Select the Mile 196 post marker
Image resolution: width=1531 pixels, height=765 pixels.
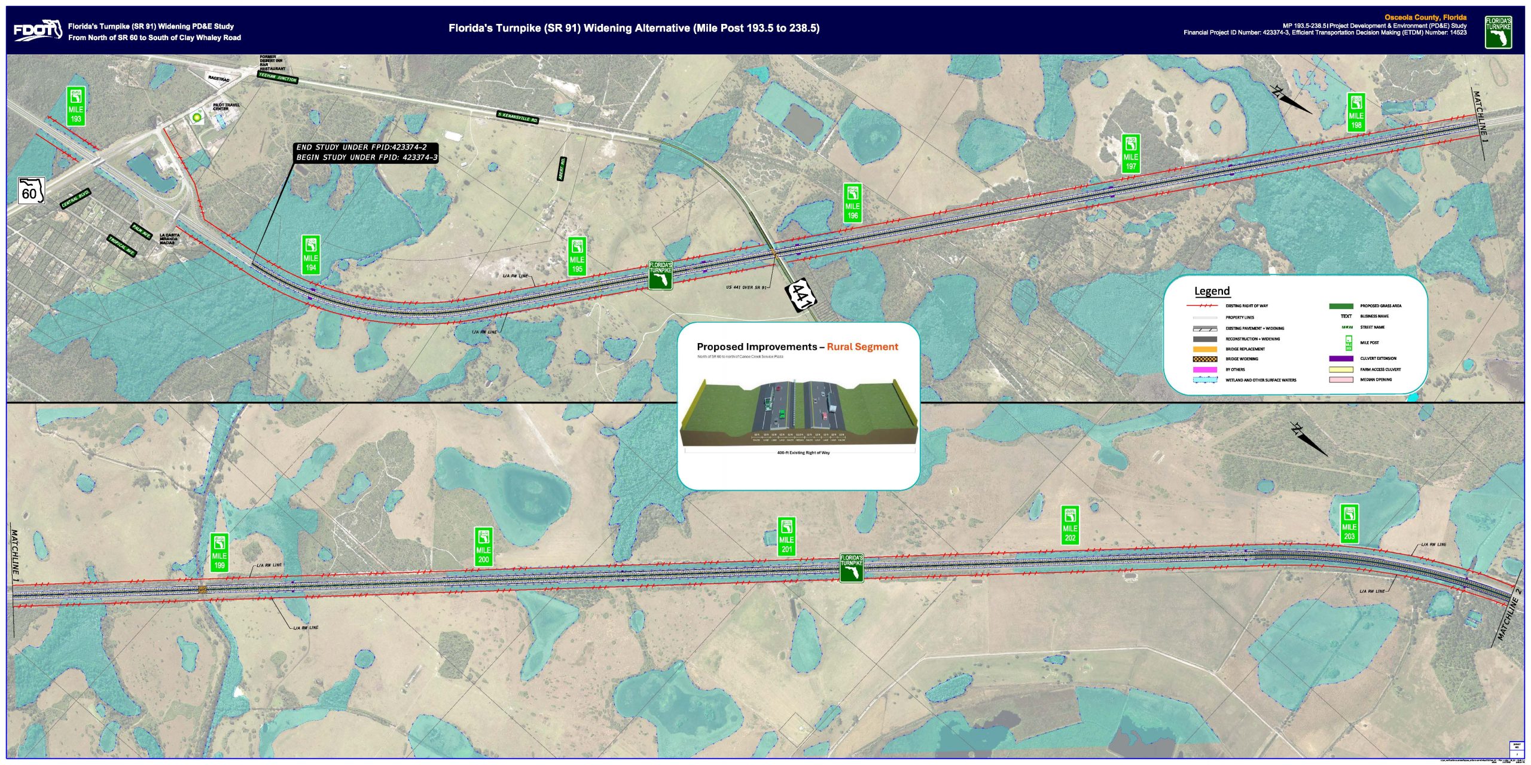pos(852,203)
